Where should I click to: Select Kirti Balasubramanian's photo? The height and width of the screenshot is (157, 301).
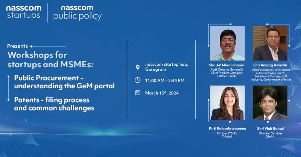tap(228, 103)
